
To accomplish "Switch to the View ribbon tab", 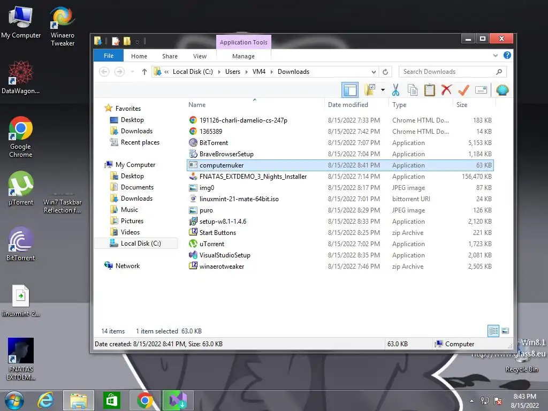I will tap(200, 56).
